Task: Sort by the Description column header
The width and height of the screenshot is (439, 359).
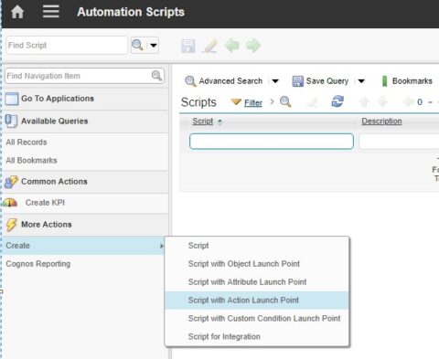Action: [x=381, y=121]
